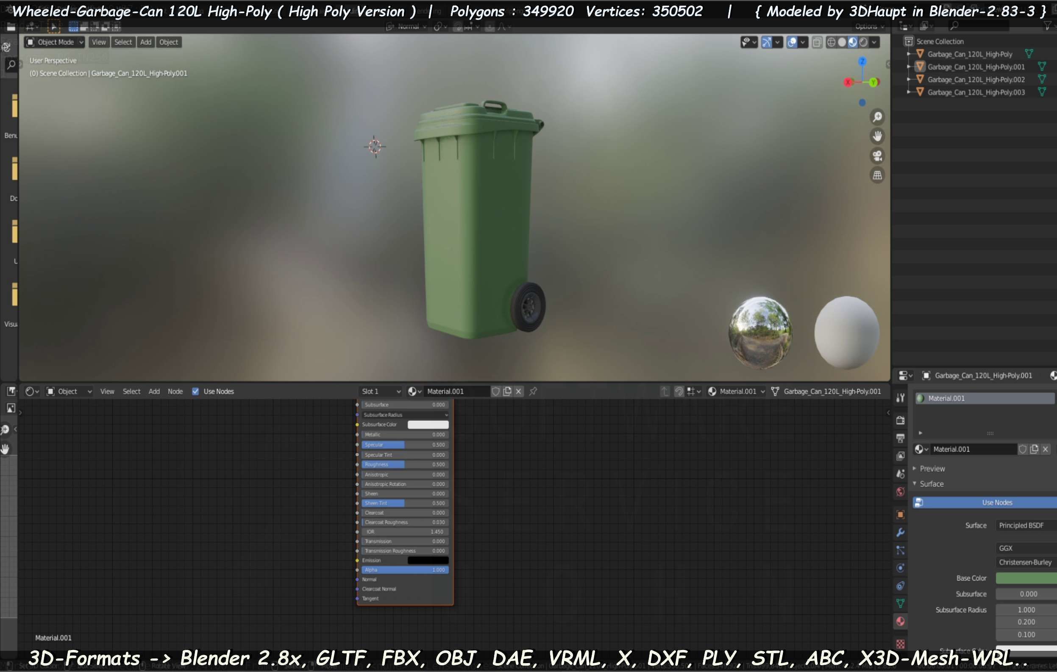Open the Object Mode dropdown
The height and width of the screenshot is (672, 1057).
click(54, 42)
